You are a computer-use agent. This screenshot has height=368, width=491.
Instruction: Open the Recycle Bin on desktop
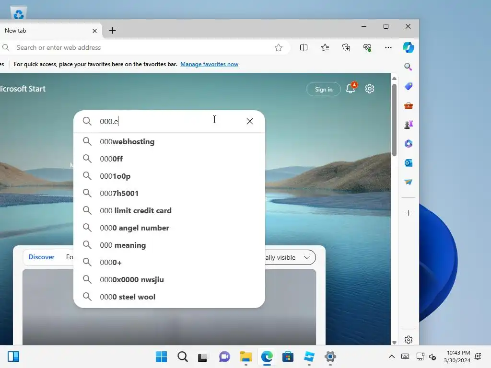click(19, 12)
